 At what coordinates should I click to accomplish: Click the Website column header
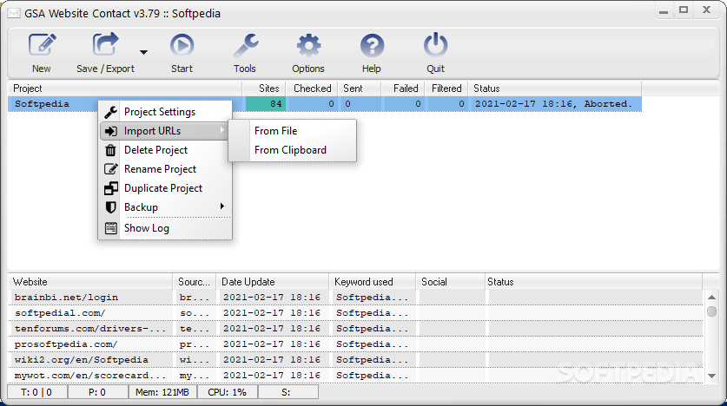[x=90, y=282]
